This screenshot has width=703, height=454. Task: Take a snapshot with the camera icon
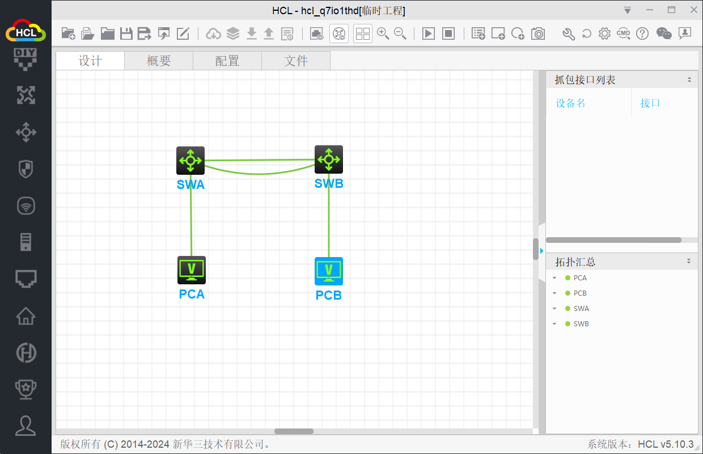pos(538,33)
